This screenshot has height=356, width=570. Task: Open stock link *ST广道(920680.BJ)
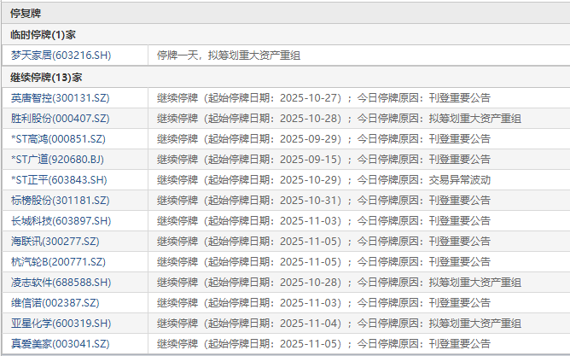(57, 160)
